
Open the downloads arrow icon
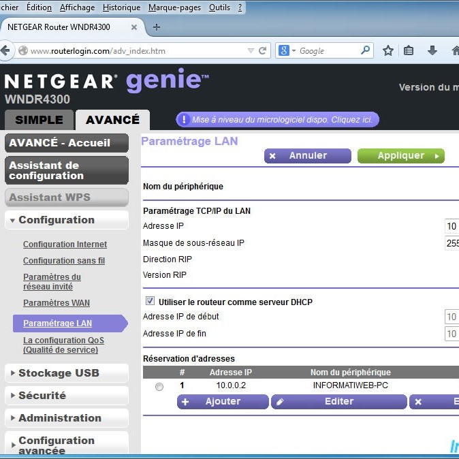point(432,50)
